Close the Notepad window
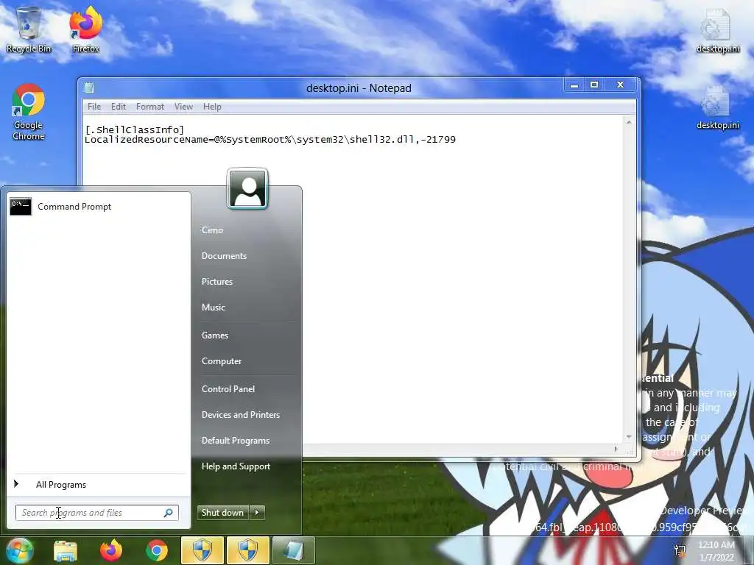 point(620,85)
